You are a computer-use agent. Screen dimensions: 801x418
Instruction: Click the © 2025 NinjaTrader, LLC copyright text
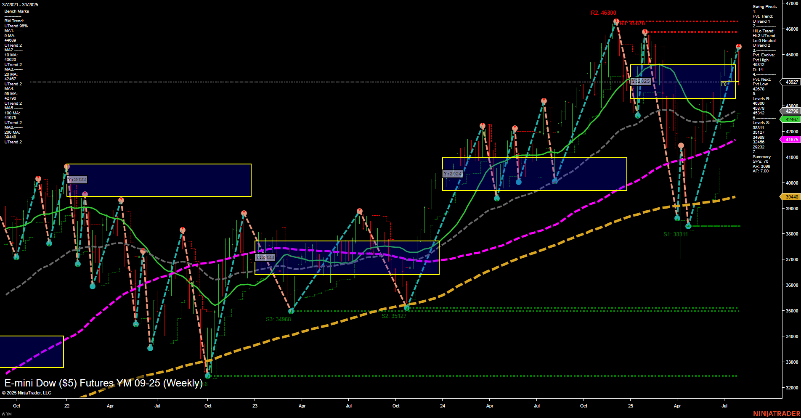click(27, 393)
